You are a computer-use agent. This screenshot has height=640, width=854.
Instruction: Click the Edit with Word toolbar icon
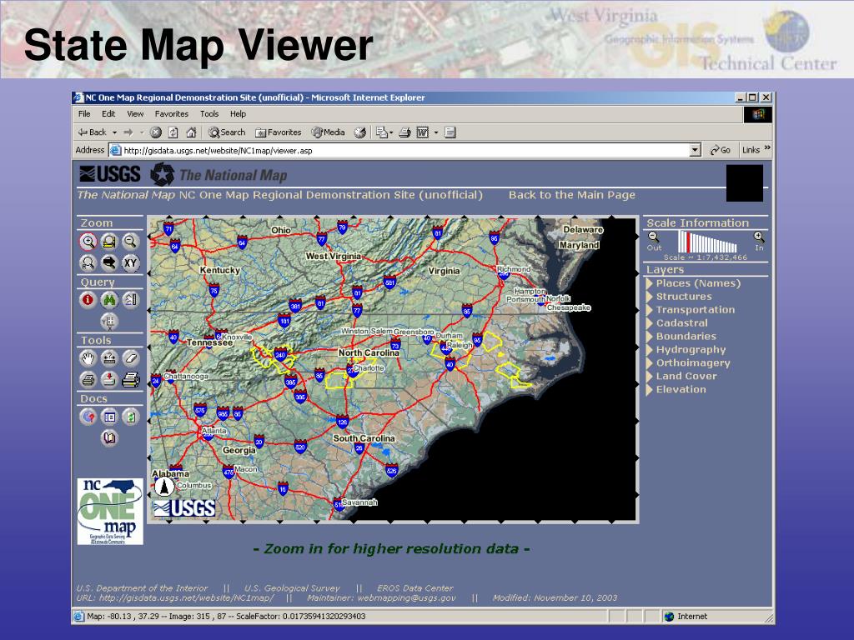[423, 132]
